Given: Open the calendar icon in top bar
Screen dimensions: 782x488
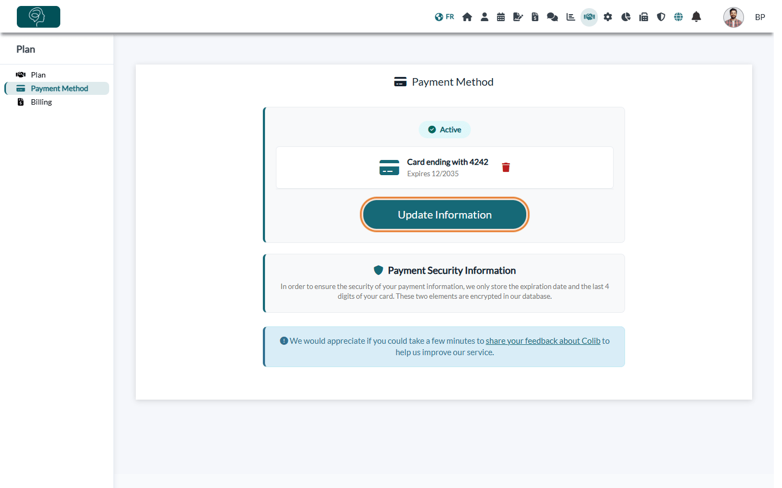Looking at the screenshot, I should 501,17.
